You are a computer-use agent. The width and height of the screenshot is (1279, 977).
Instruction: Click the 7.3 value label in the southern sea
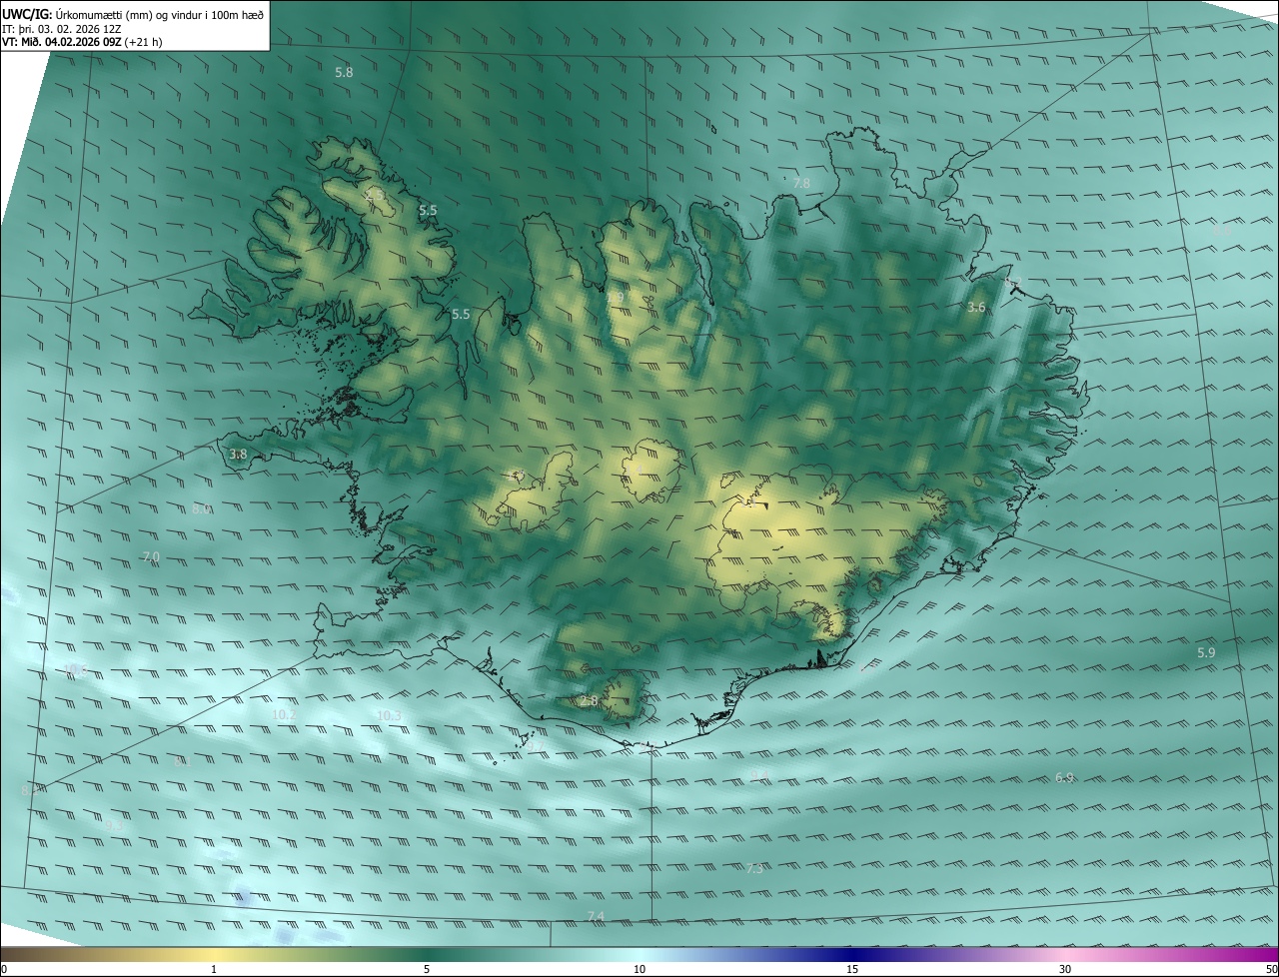(x=754, y=870)
